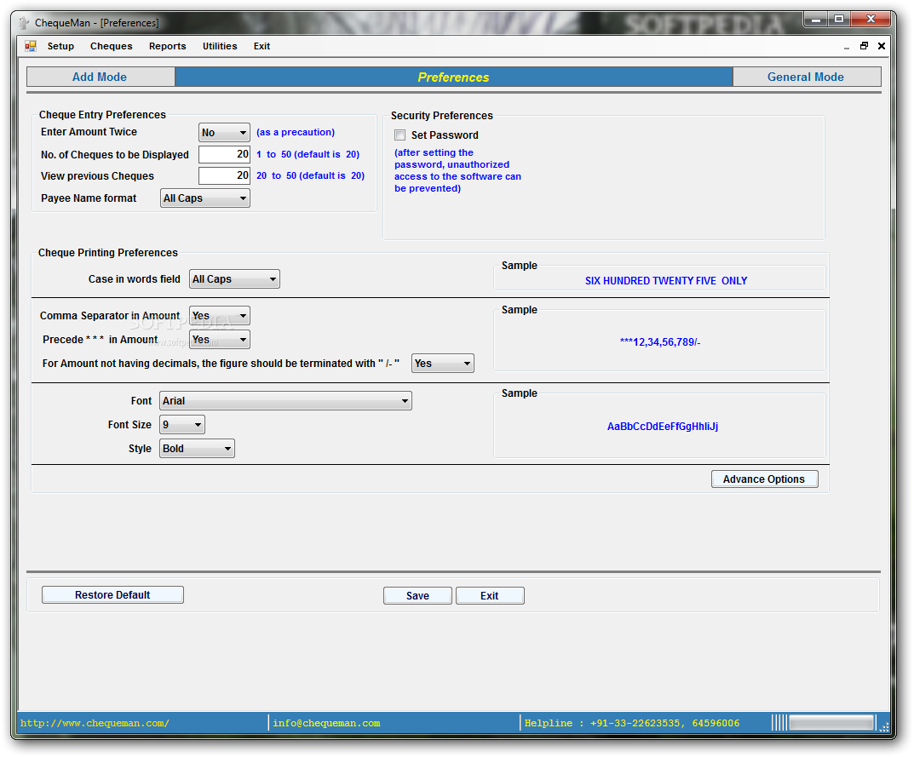This screenshot has width=914, height=757.
Task: Switch to Add Mode
Action: coord(101,77)
